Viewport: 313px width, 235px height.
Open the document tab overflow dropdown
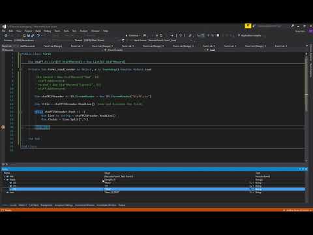tap(306, 46)
